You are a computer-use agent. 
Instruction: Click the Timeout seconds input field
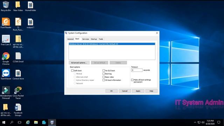(137, 70)
